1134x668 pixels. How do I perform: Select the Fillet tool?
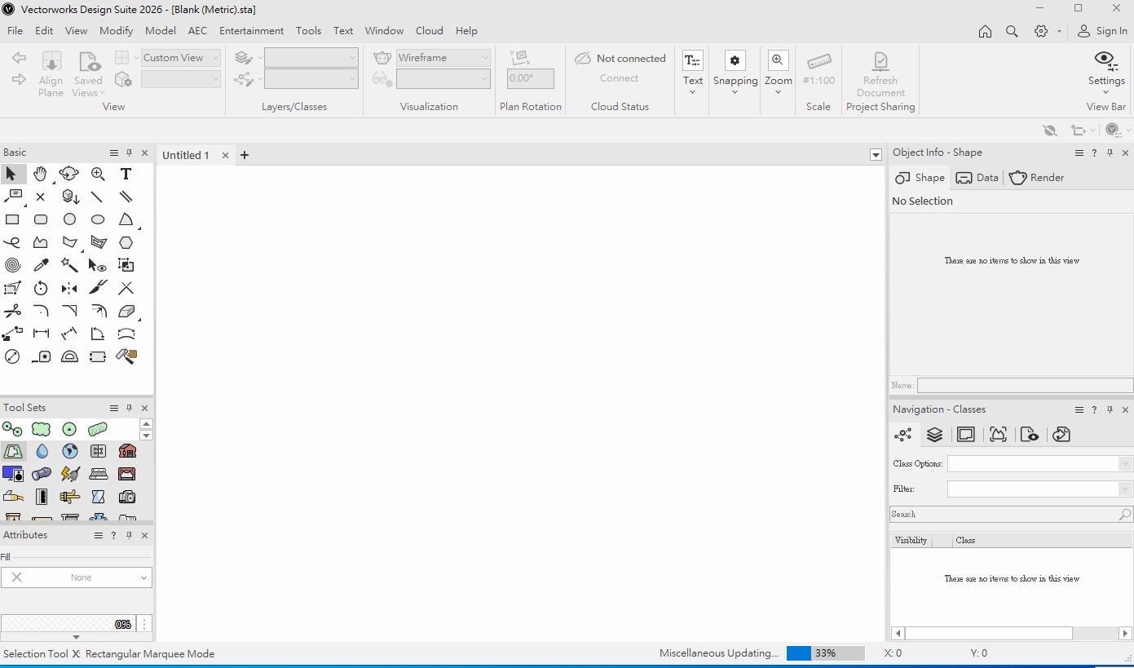click(x=41, y=311)
